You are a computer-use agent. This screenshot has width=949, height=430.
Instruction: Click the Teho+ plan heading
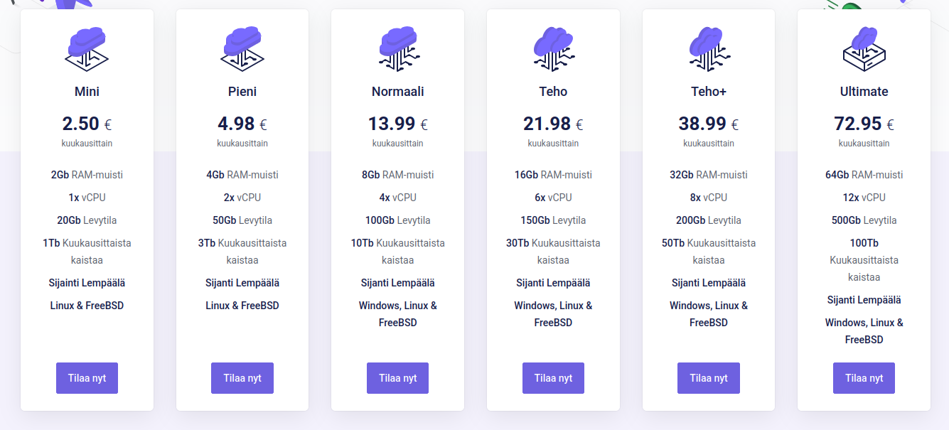709,92
